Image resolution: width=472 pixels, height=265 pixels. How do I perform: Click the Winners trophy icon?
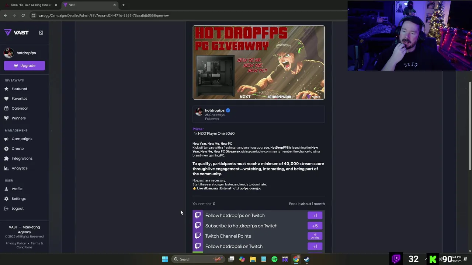6,118
